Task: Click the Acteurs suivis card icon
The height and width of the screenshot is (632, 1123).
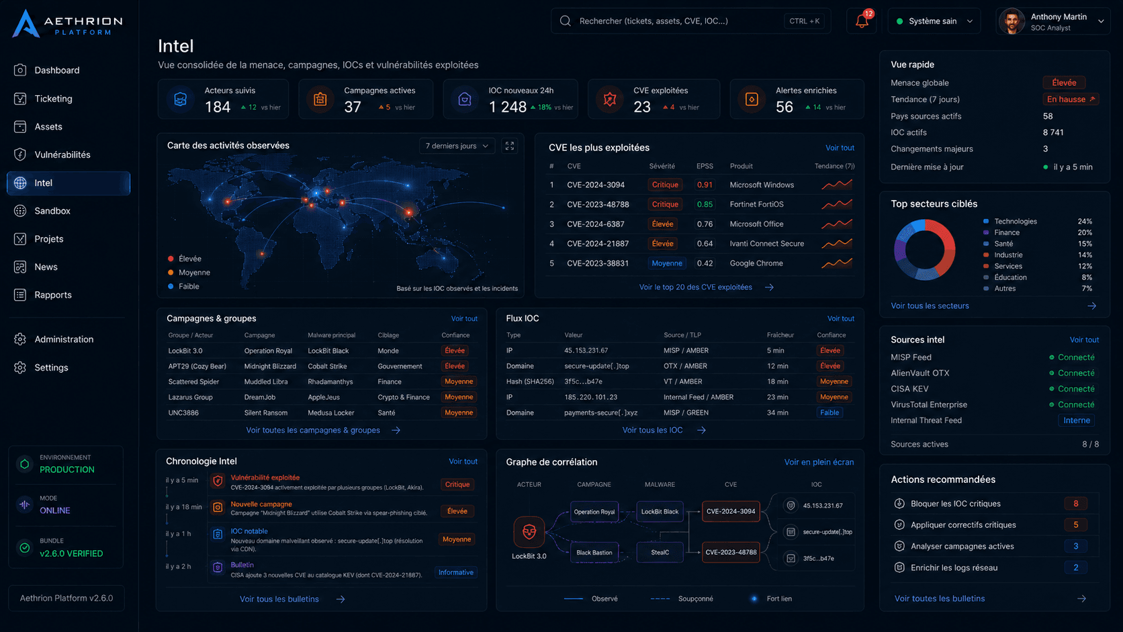Action: tap(180, 99)
